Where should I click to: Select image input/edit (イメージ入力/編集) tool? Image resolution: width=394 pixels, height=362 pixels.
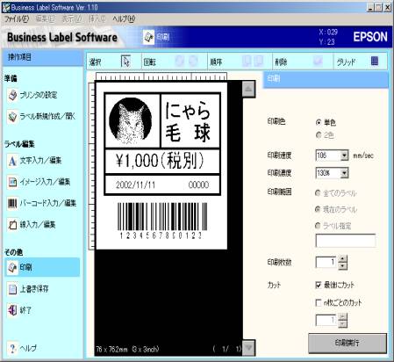pos(39,182)
